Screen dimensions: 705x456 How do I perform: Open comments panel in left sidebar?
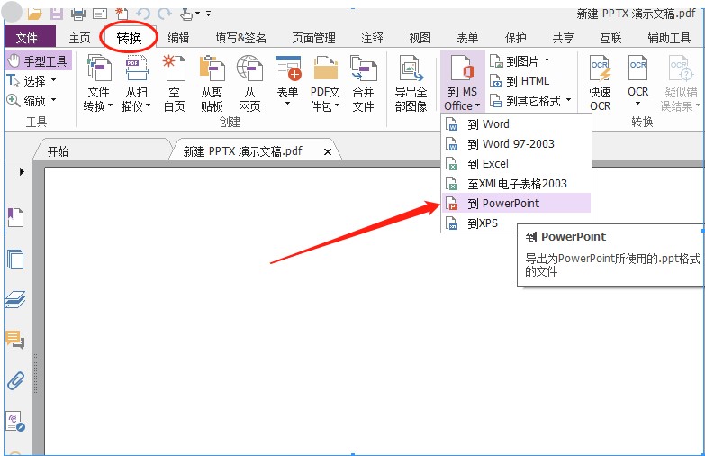coord(15,340)
